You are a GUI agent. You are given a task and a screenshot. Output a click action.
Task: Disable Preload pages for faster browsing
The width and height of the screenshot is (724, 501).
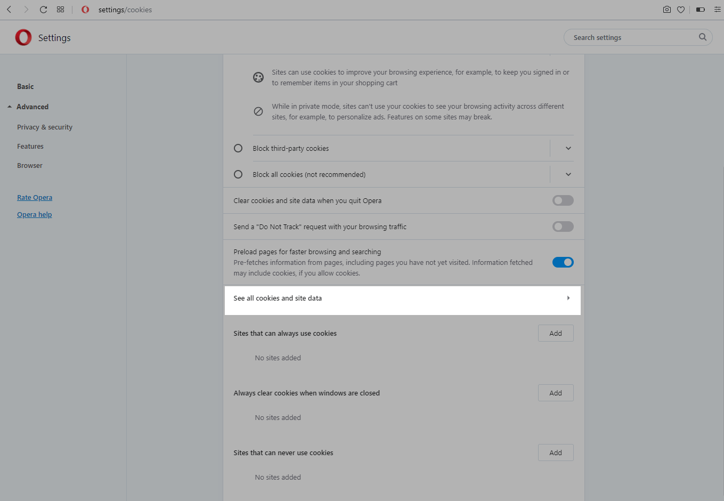tap(563, 262)
